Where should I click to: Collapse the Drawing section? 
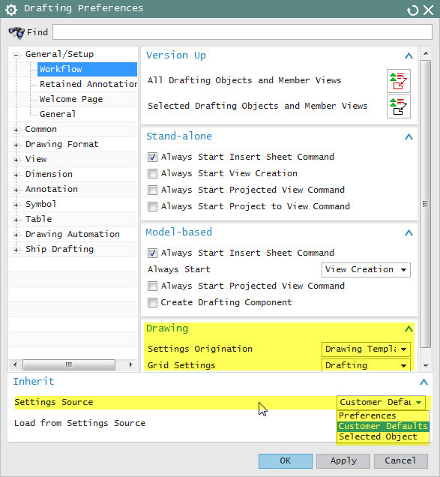tap(409, 328)
